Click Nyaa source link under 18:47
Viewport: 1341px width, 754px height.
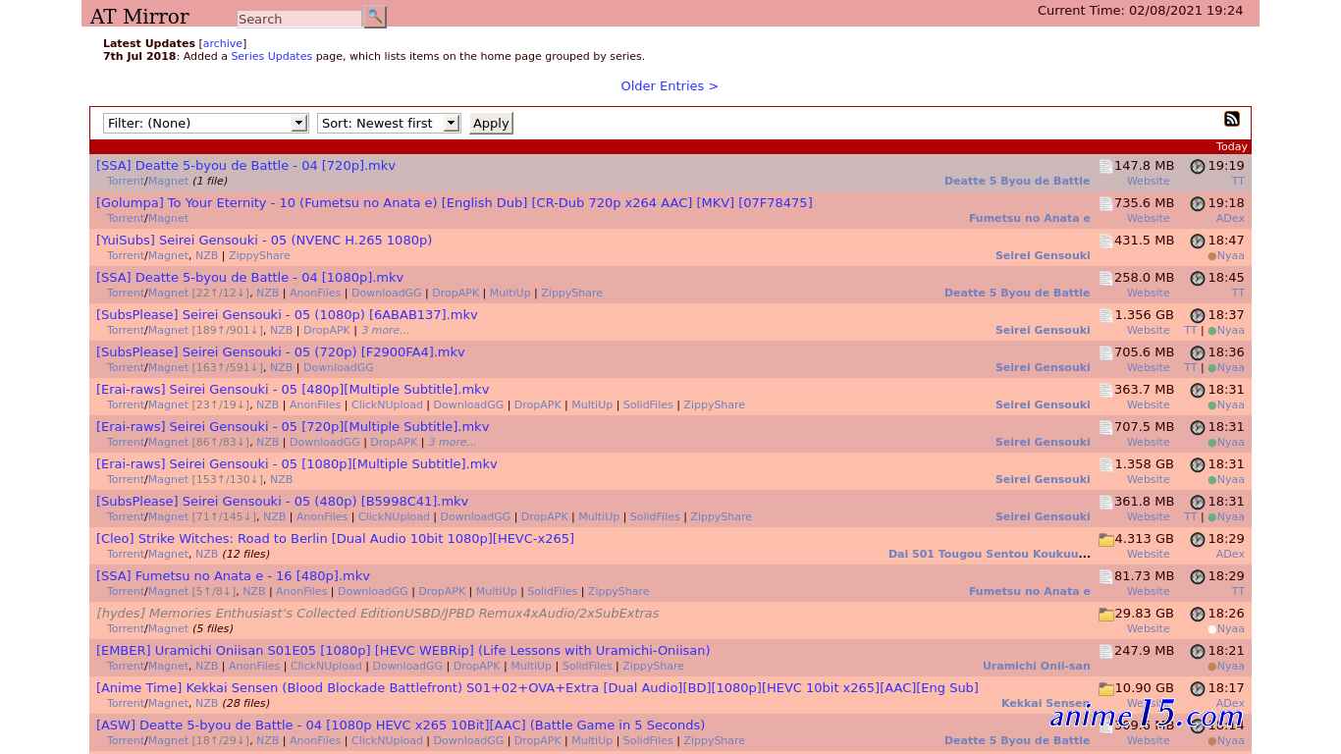click(x=1230, y=255)
